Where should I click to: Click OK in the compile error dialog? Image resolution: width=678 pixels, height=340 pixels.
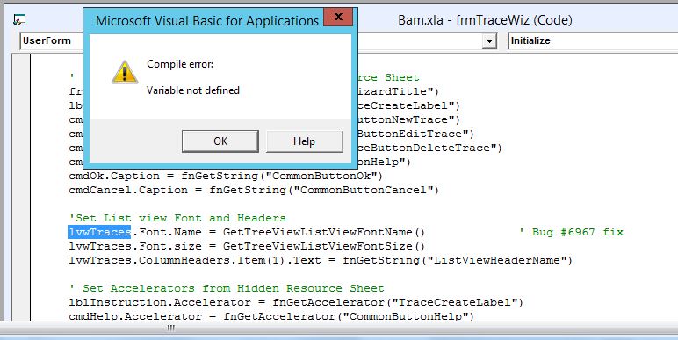(x=220, y=141)
